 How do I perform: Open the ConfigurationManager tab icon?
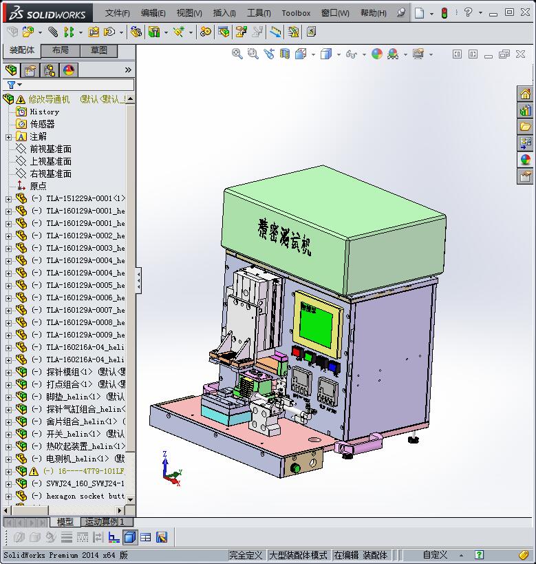click(50, 70)
